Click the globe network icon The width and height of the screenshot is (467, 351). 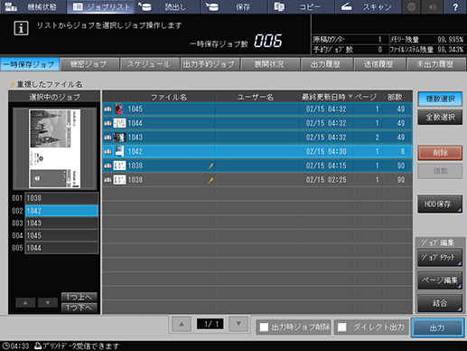pos(412,6)
